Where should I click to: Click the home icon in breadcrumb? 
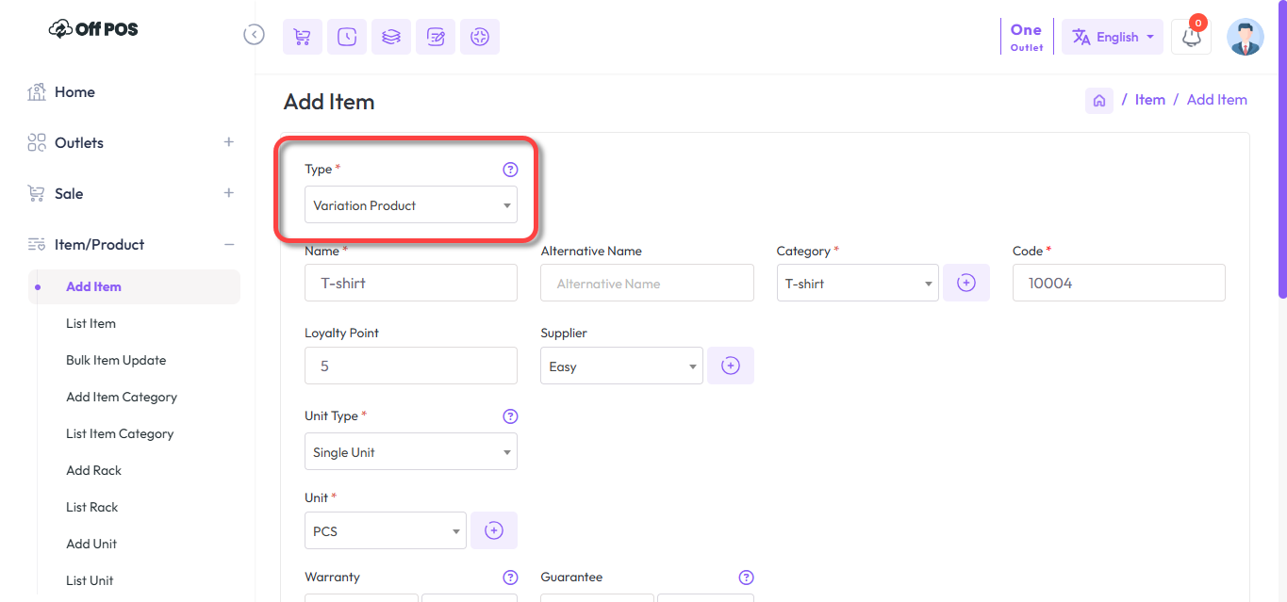click(x=1098, y=100)
